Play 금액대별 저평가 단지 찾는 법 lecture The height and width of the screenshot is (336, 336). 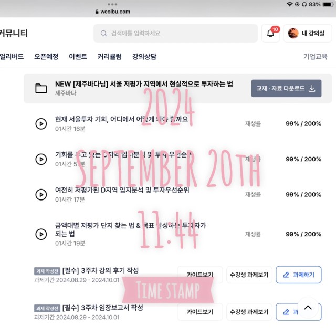click(41, 234)
